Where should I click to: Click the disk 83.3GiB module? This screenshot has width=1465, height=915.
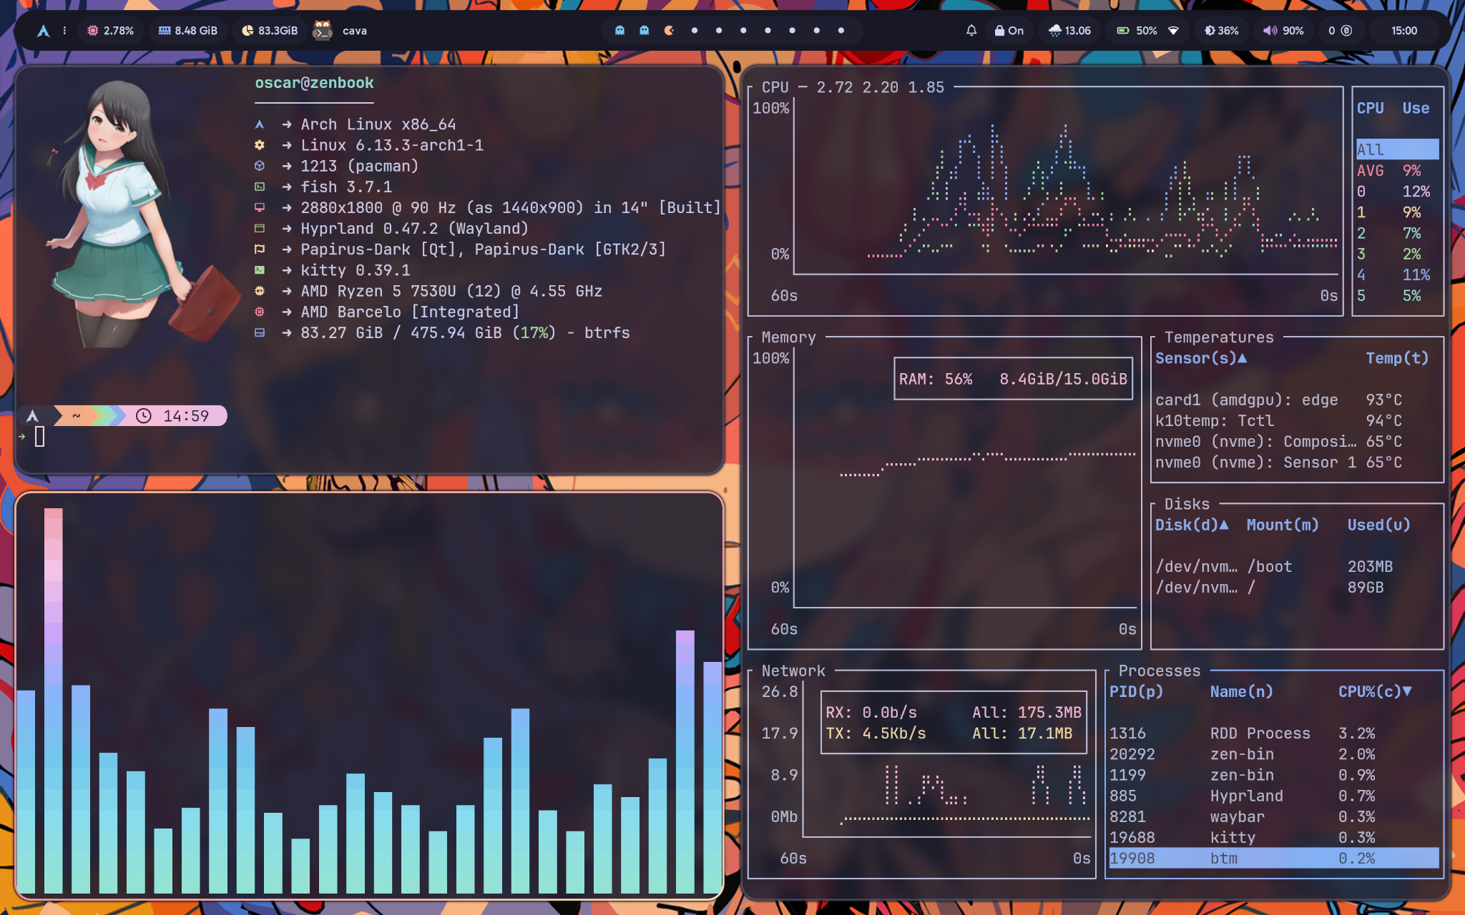click(x=269, y=31)
